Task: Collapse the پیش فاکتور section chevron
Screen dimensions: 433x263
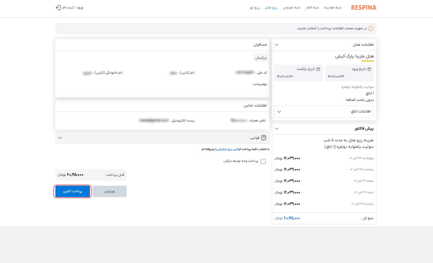Action: (x=277, y=129)
